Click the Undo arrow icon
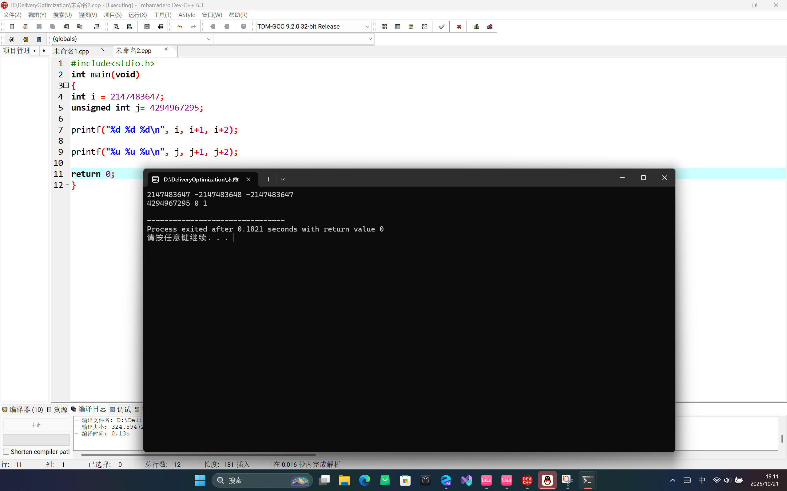 coord(180,27)
